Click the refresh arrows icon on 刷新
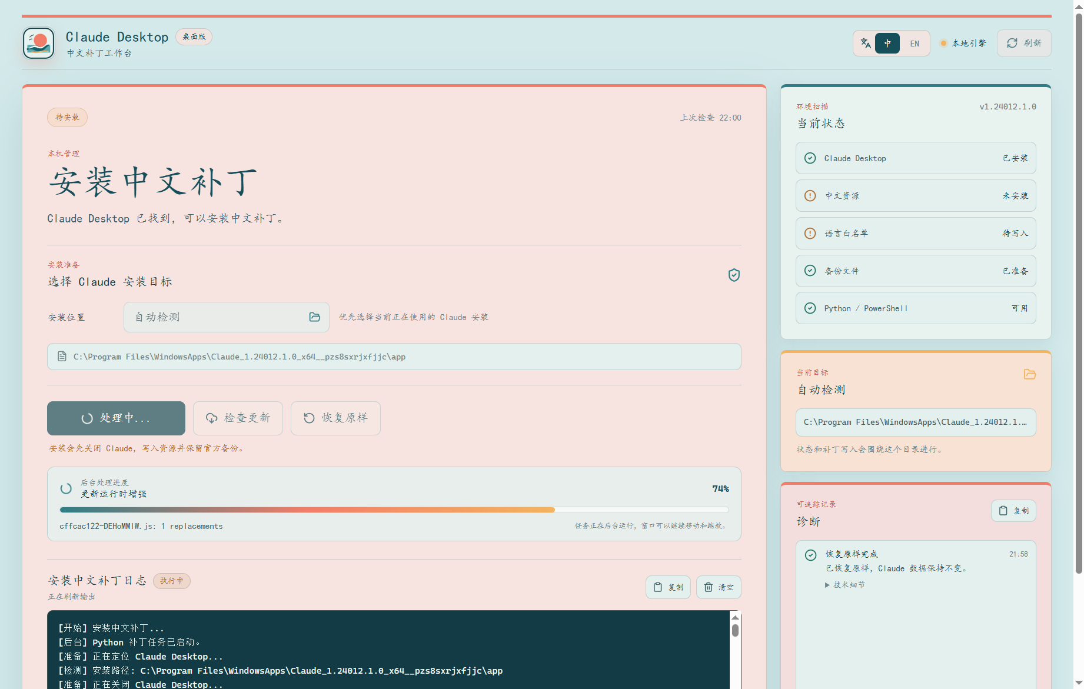The width and height of the screenshot is (1084, 689). 1012,43
